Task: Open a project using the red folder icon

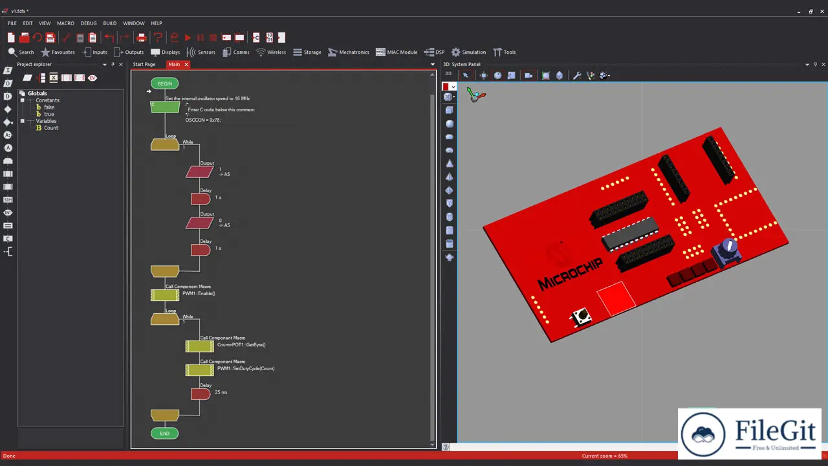Action: click(x=25, y=38)
